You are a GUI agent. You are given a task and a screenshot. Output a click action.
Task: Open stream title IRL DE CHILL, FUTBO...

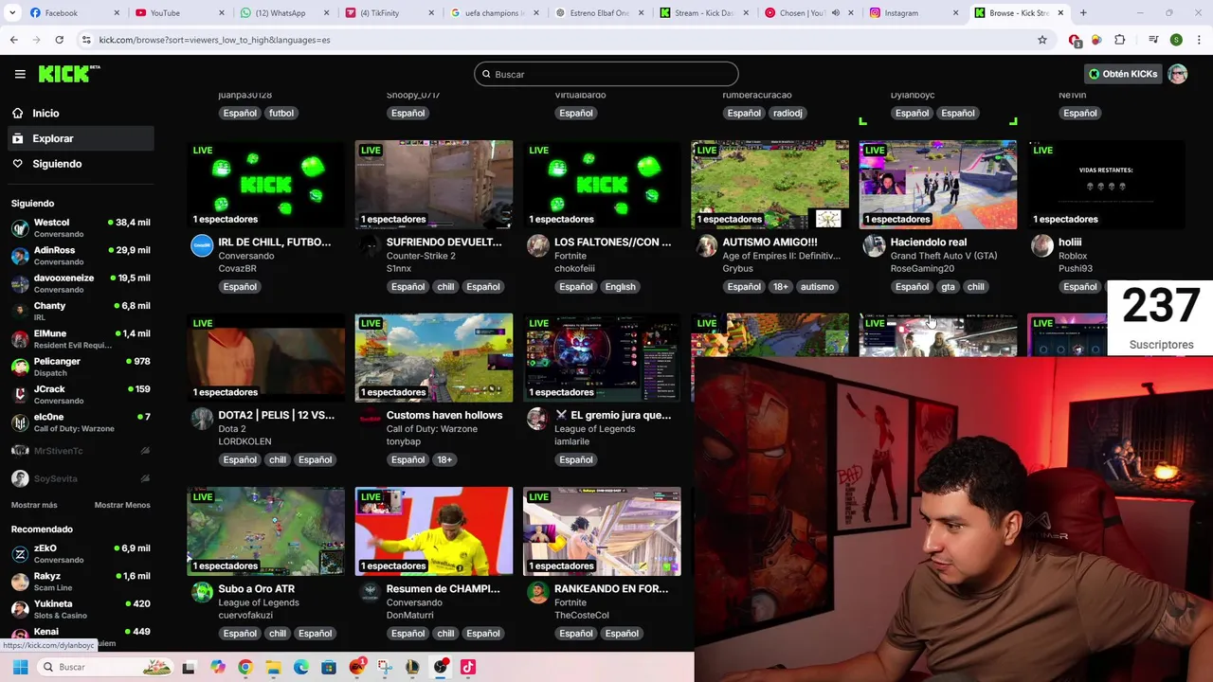click(x=275, y=242)
